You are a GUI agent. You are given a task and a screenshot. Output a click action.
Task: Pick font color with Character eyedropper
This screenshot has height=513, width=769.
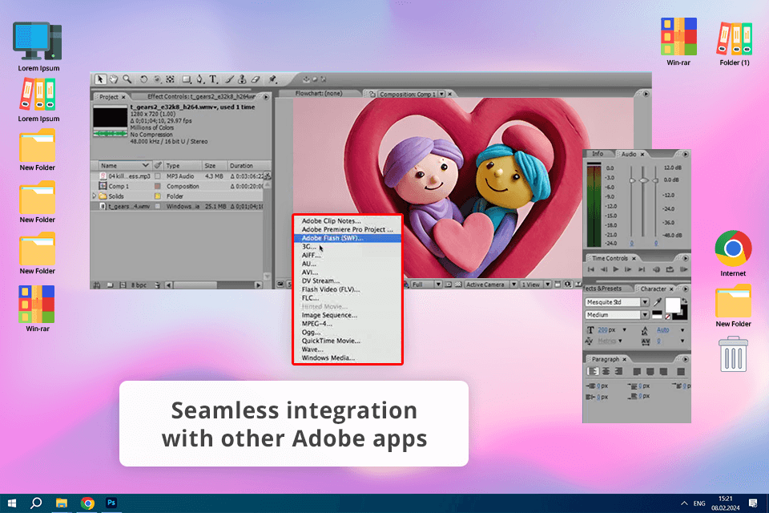click(658, 302)
